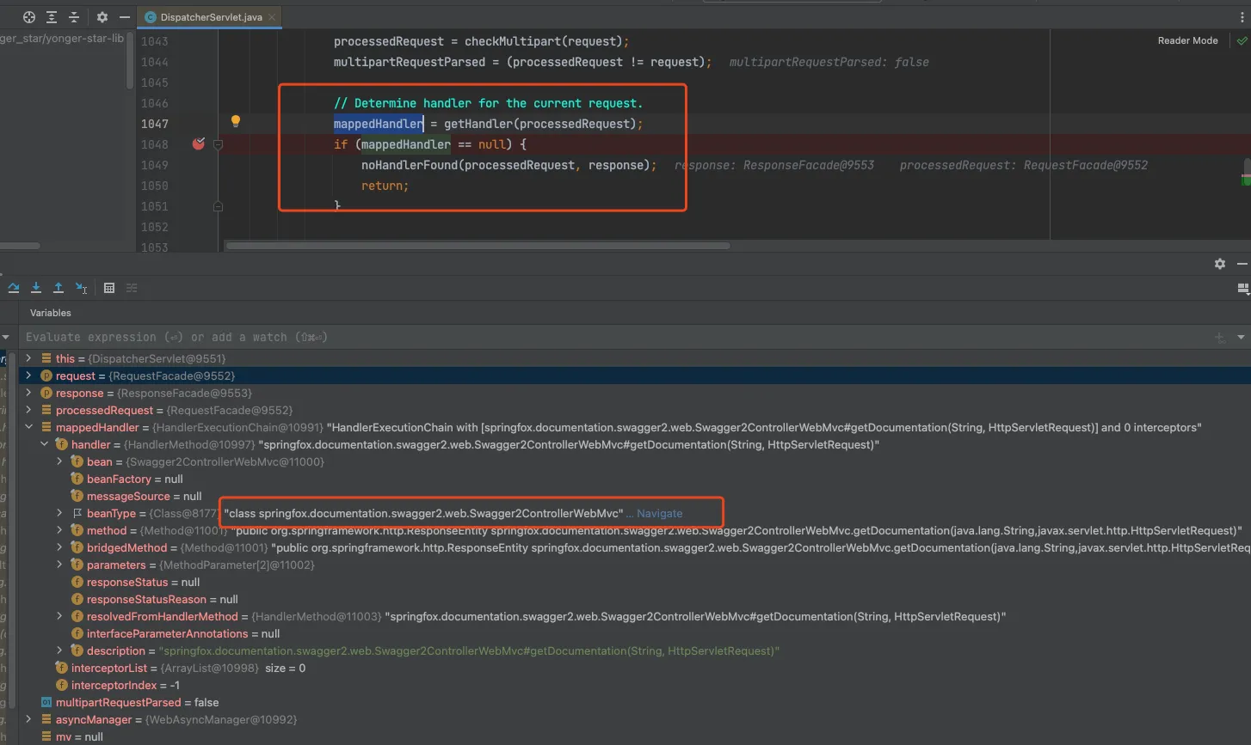Open the Evaluate Expression calculator icon
Screen dimensions: 1251x745
point(109,288)
